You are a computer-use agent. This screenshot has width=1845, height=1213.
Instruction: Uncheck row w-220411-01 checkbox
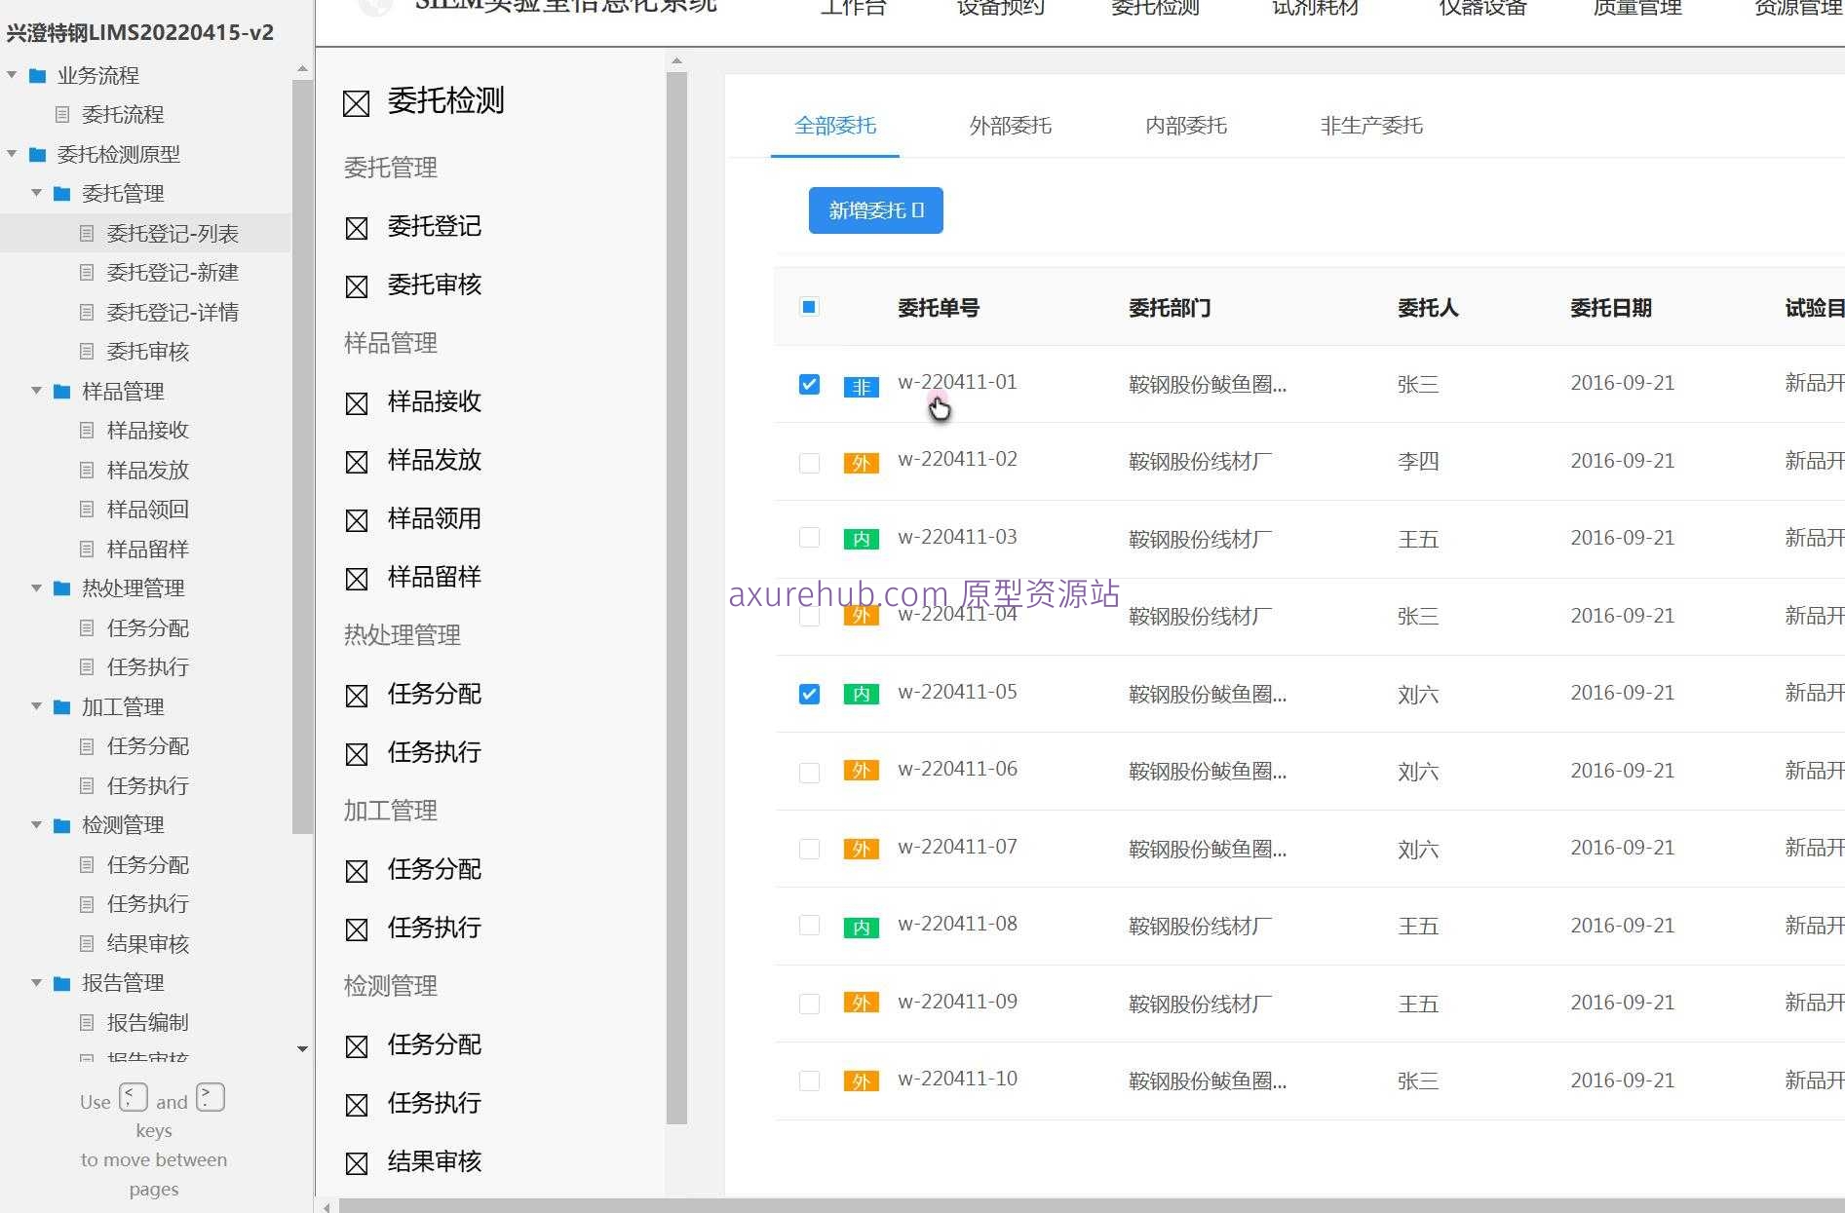pos(809,384)
